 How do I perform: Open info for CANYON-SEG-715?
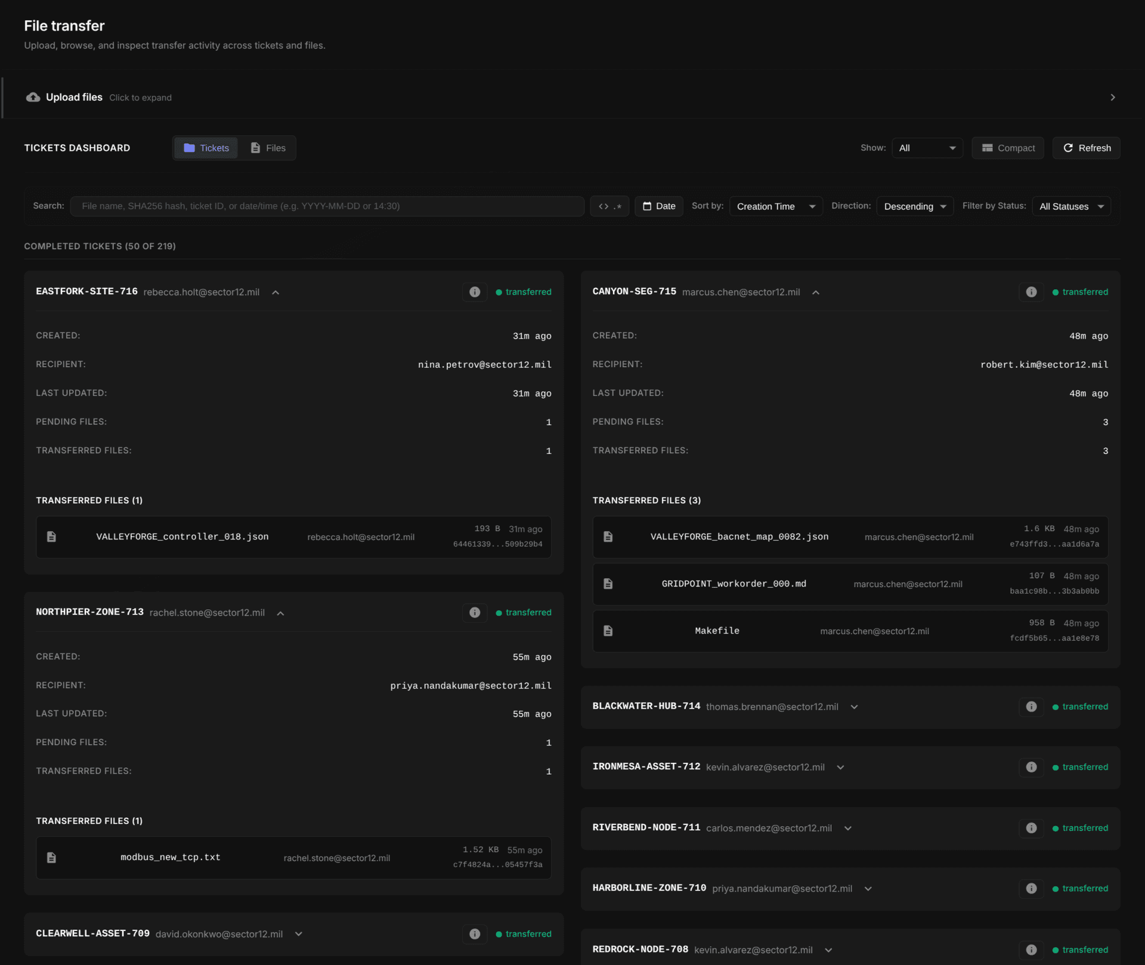(x=1031, y=292)
